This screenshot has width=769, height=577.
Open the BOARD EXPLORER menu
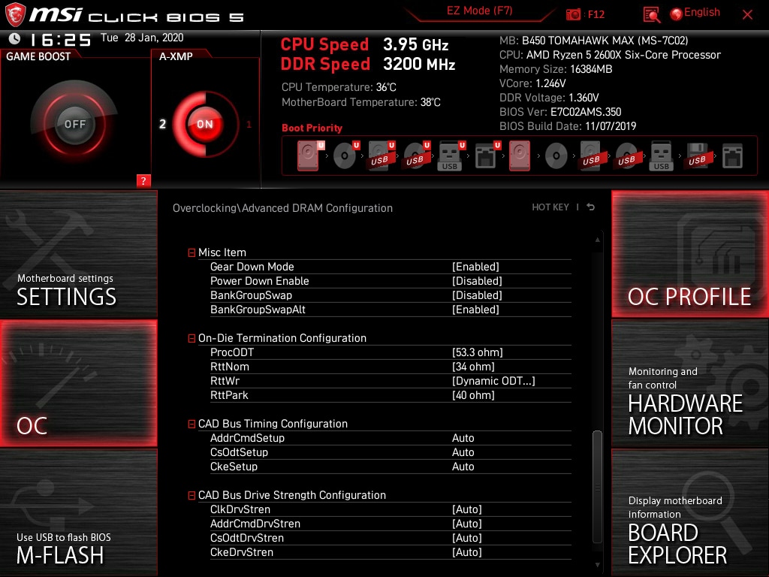[x=690, y=512]
